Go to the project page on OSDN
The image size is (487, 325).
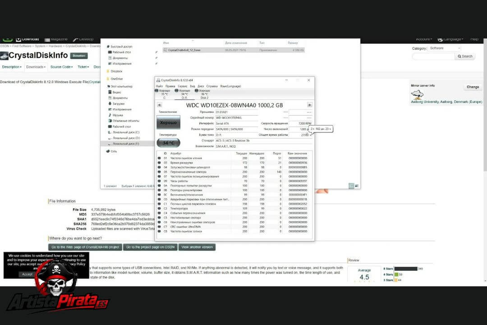[x=150, y=247]
